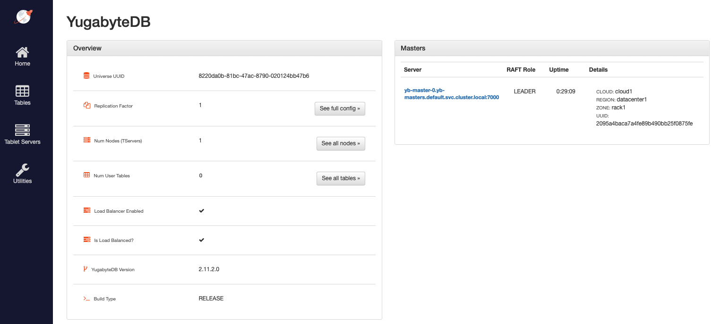This screenshot has height=324, width=713.
Task: Open the yb-master-0 server link
Action: point(451,94)
